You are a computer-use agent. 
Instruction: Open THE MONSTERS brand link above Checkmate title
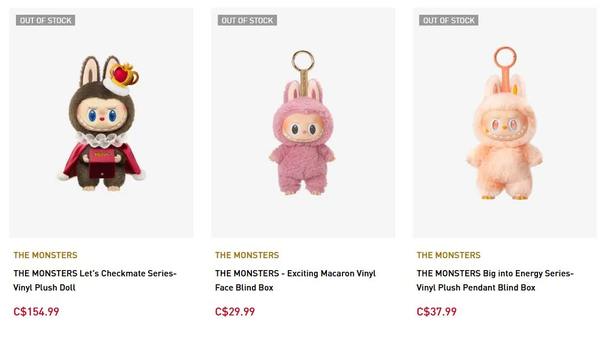pyautogui.click(x=46, y=255)
